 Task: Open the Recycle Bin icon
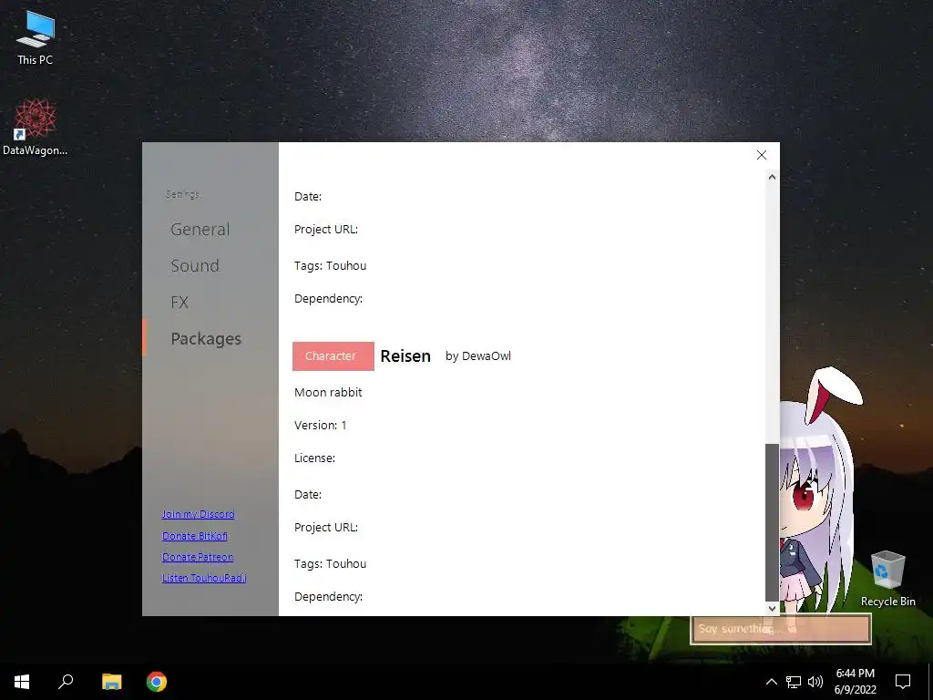tap(887, 579)
